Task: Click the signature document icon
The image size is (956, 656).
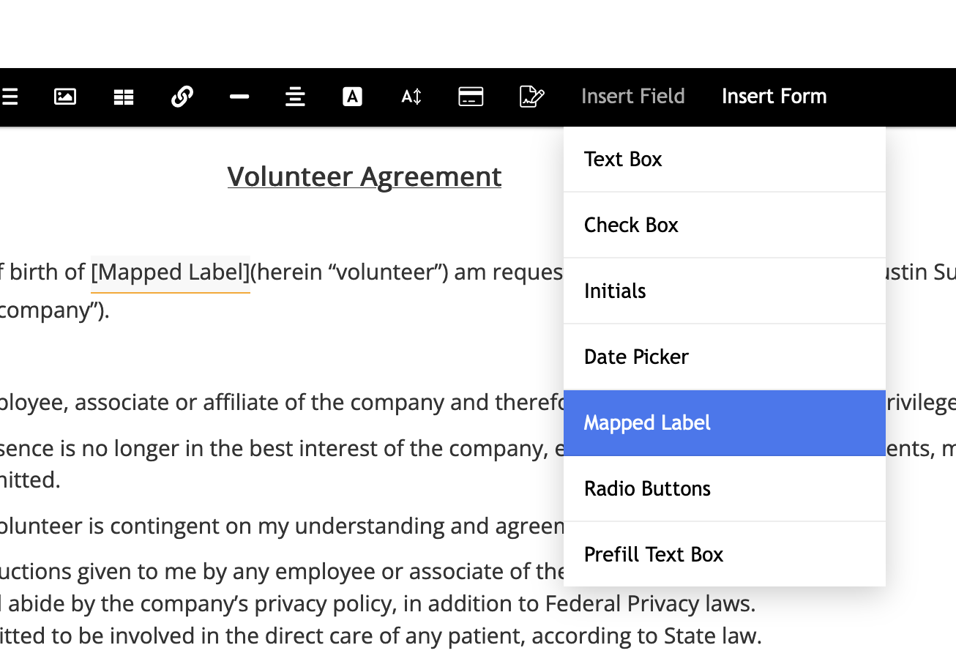Action: pyautogui.click(x=531, y=97)
